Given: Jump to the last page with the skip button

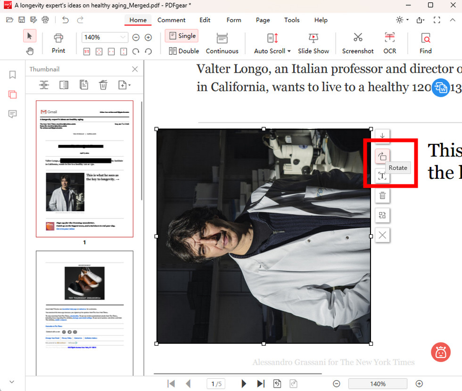Looking at the screenshot, I should tap(260, 383).
